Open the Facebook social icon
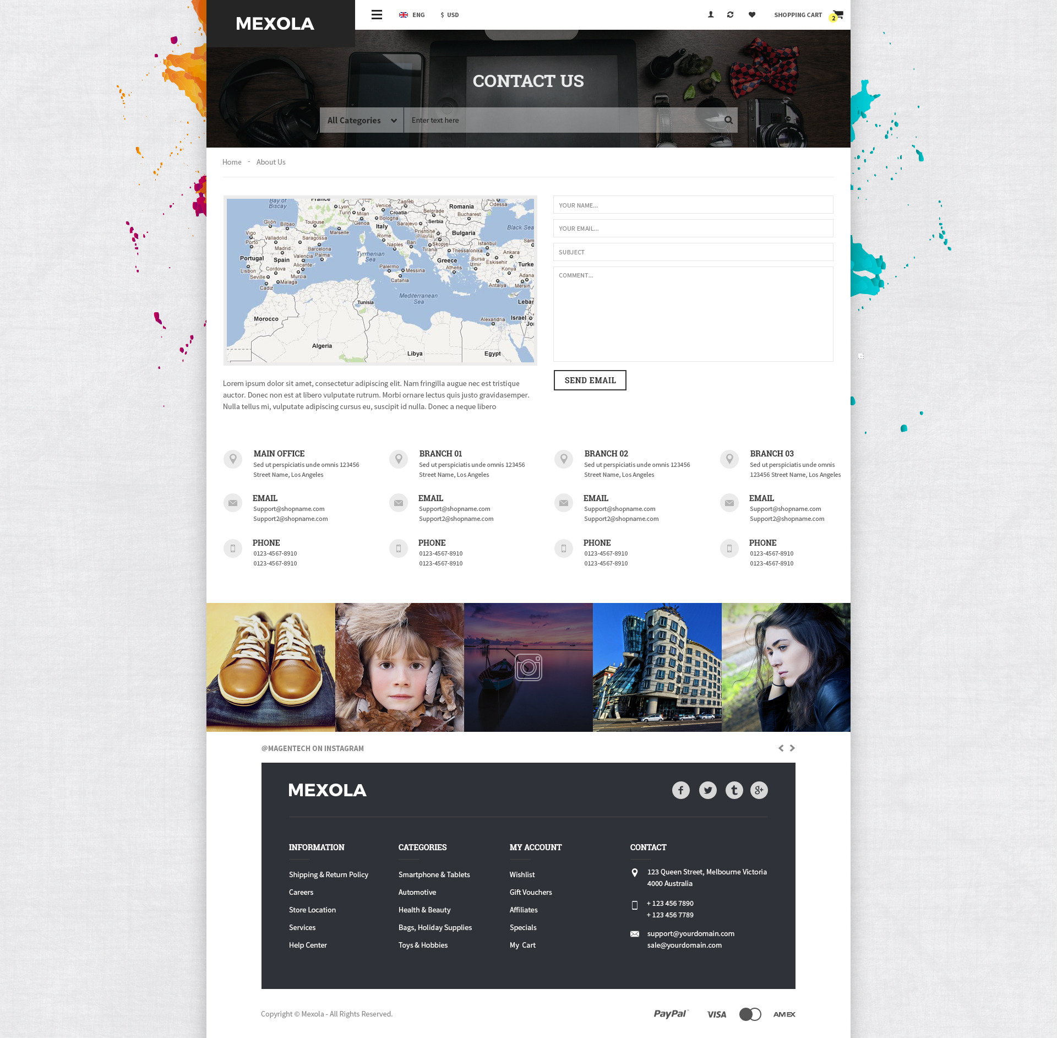The image size is (1057, 1038). tap(680, 790)
